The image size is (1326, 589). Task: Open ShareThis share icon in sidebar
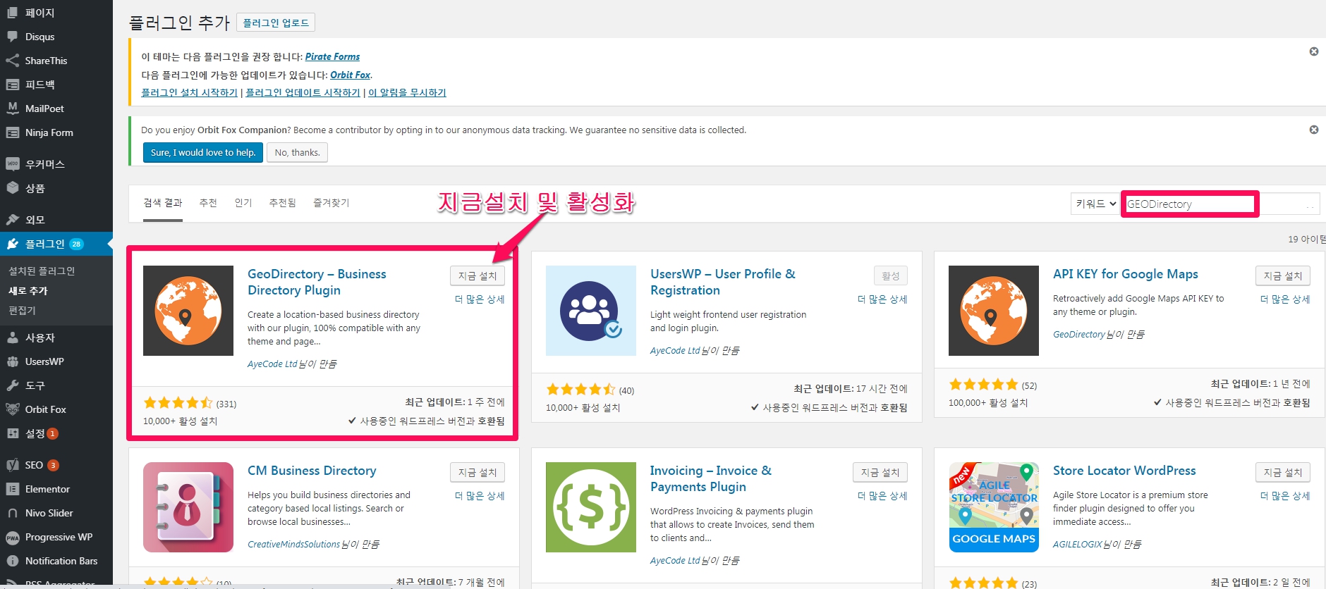[x=12, y=61]
